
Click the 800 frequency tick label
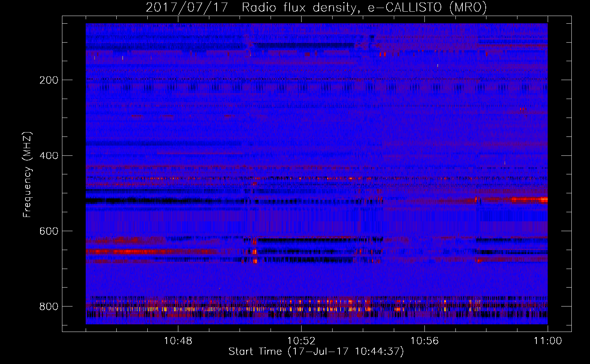[49, 306]
